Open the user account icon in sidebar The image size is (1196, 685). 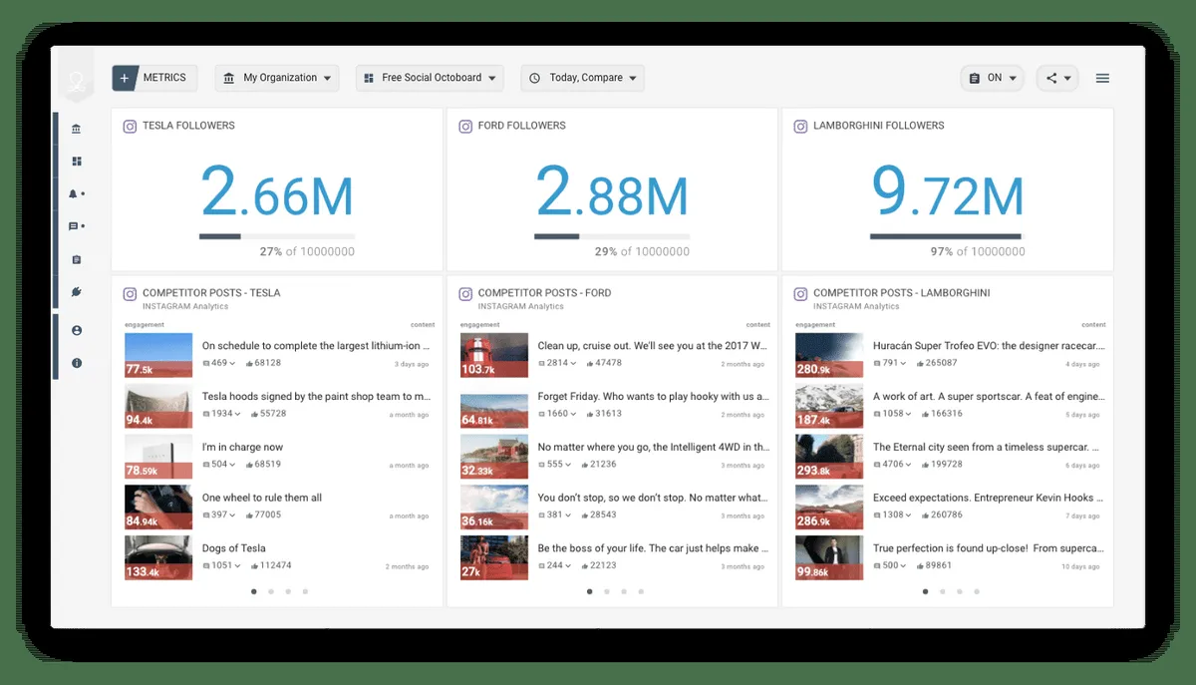click(77, 330)
